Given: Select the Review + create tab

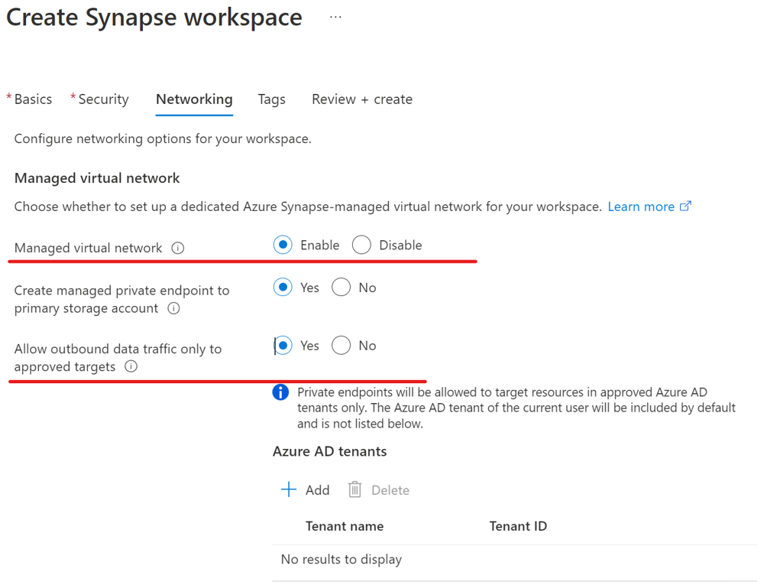Looking at the screenshot, I should [361, 99].
